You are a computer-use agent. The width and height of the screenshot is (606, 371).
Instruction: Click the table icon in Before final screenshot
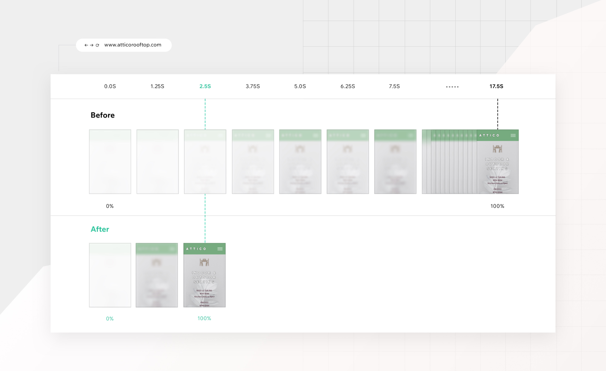(497, 149)
